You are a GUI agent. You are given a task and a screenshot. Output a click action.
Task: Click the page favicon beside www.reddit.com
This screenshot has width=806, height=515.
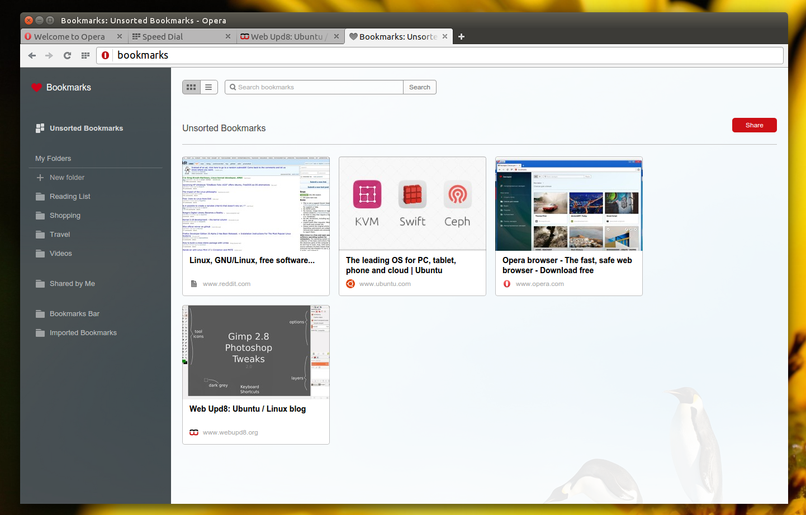click(194, 284)
